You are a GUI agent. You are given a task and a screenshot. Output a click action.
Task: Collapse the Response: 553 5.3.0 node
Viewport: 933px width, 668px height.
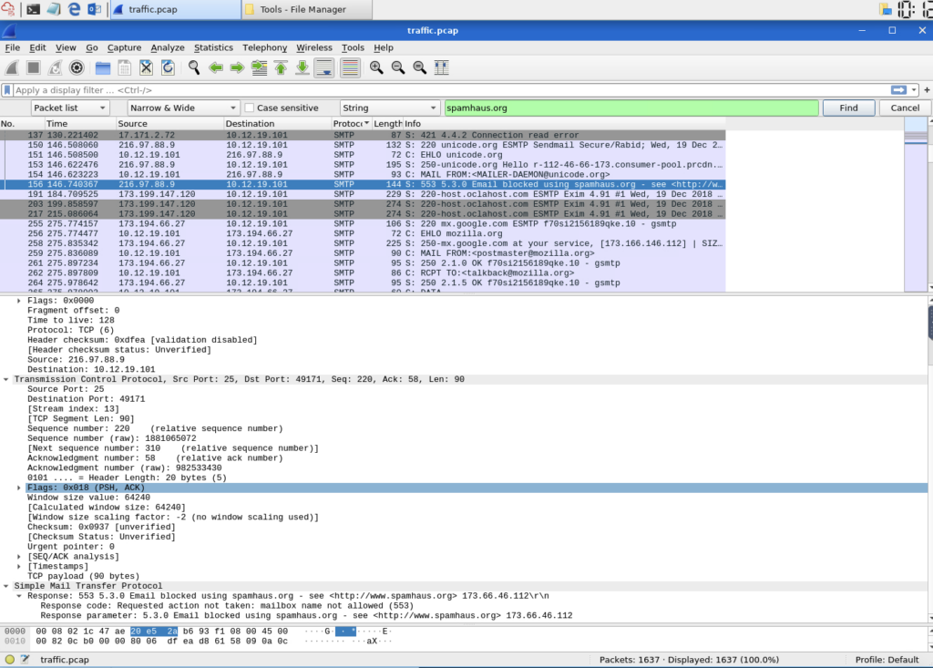click(x=18, y=596)
